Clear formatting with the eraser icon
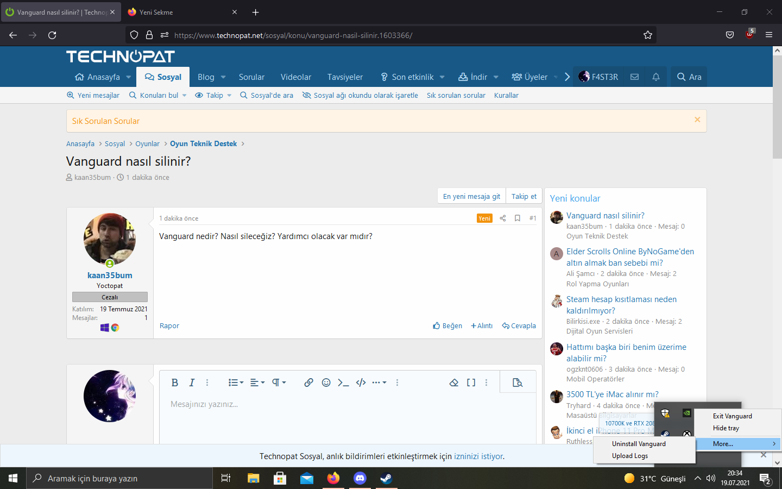Screen dimensions: 782x489 coord(454,383)
